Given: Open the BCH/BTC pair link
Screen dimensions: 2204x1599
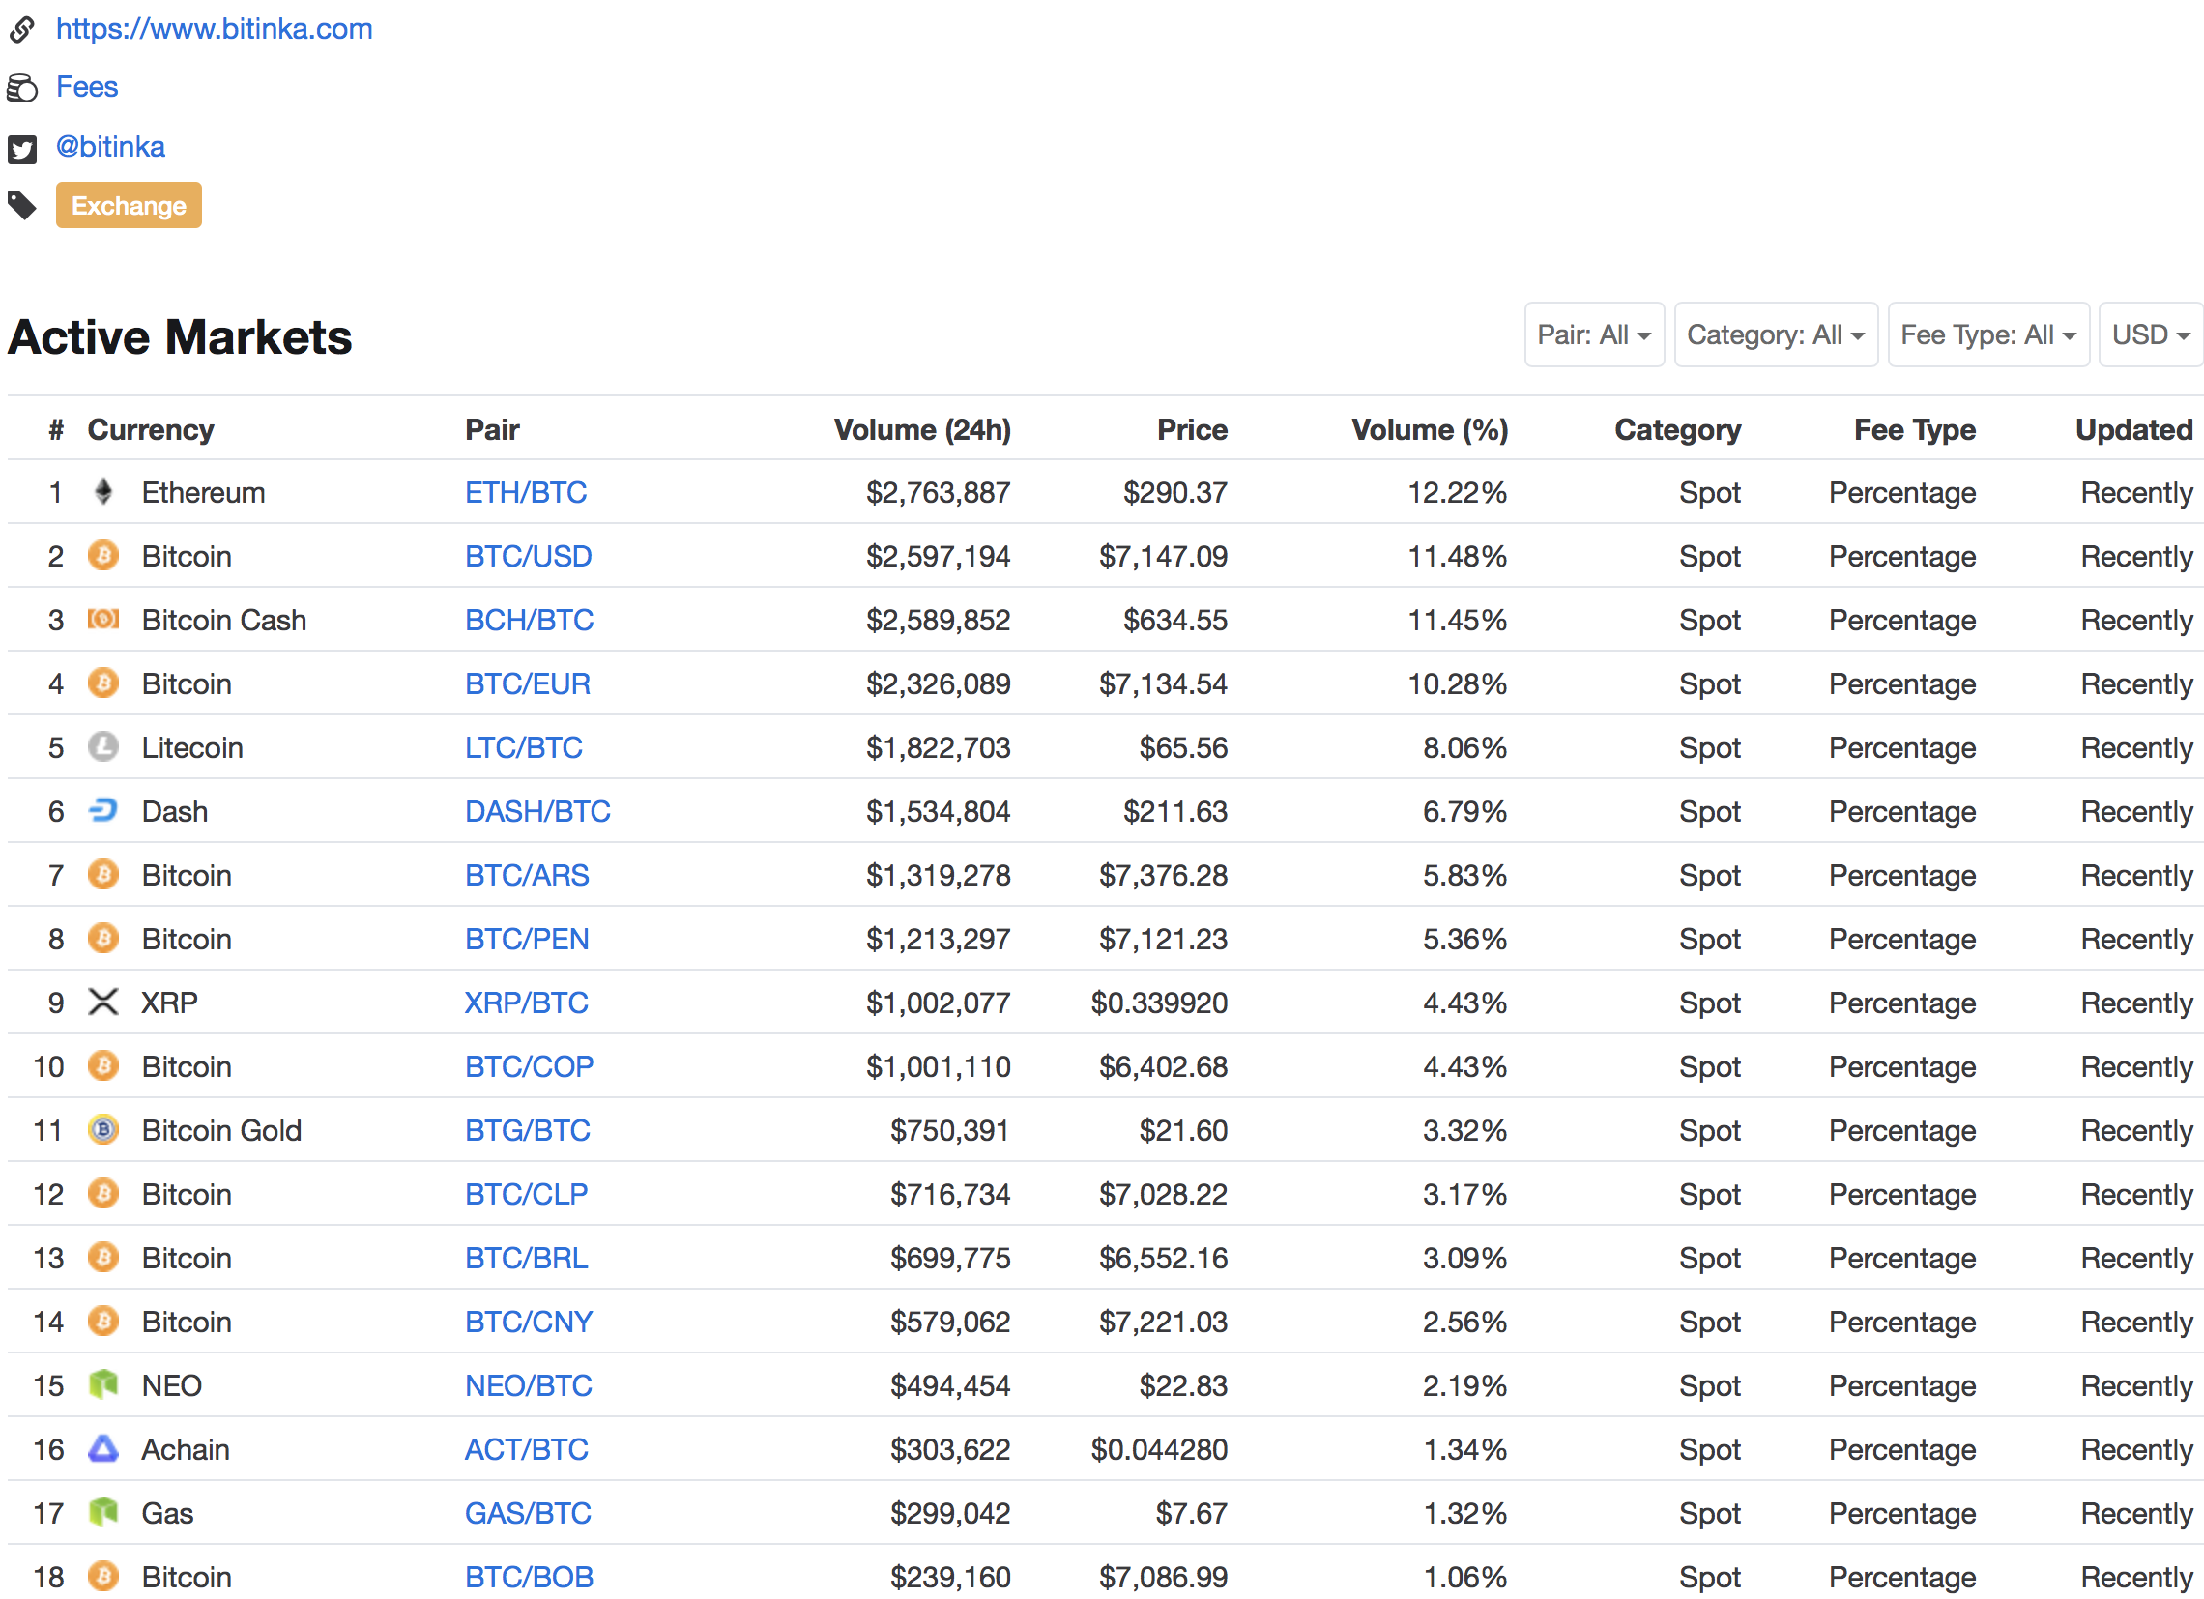Looking at the screenshot, I should pos(530,620).
